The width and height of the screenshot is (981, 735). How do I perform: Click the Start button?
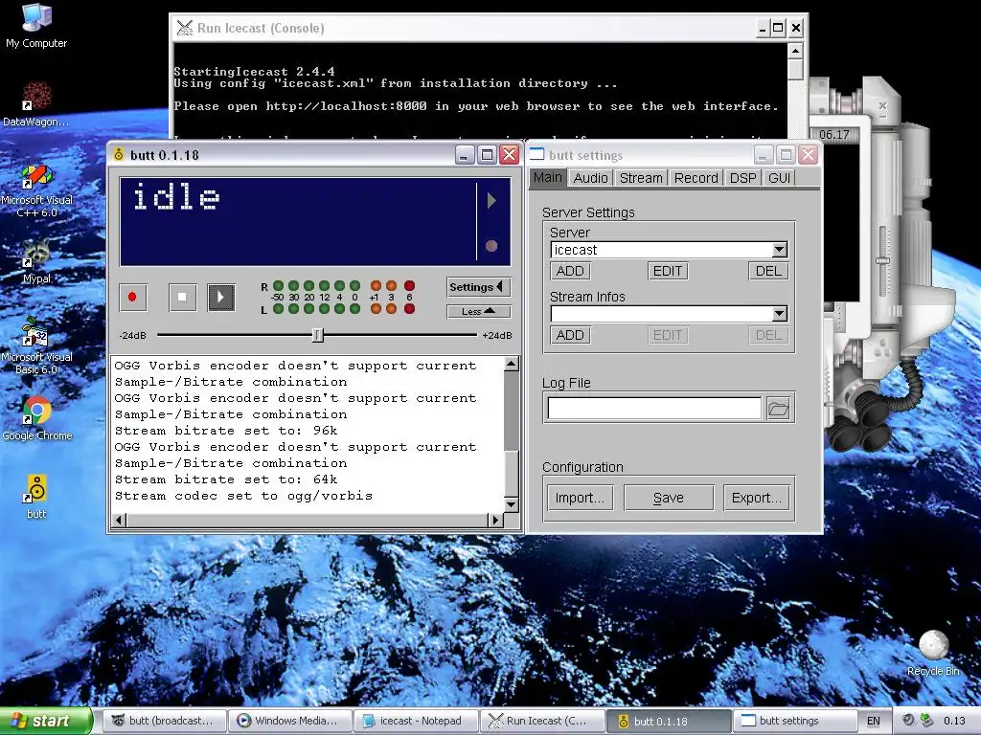pyautogui.click(x=46, y=721)
